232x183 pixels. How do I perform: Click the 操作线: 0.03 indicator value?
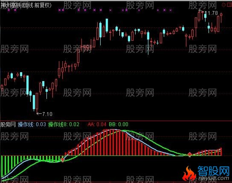coord(32,124)
